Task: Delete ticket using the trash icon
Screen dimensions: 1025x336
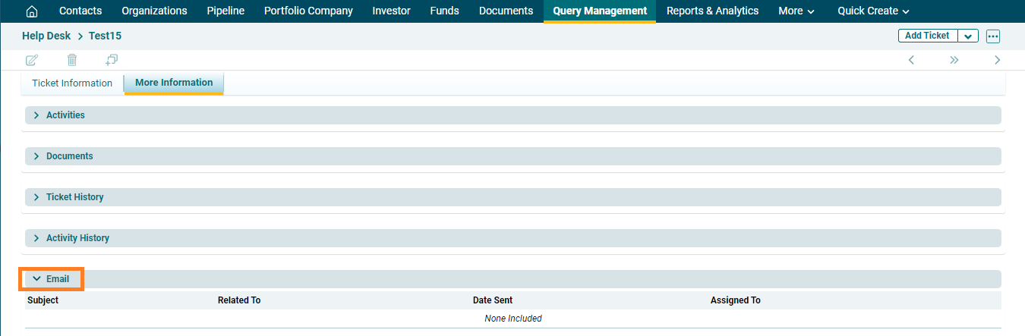Action: point(72,60)
